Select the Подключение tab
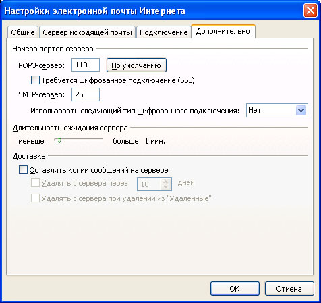321x303 pixels. tap(164, 32)
